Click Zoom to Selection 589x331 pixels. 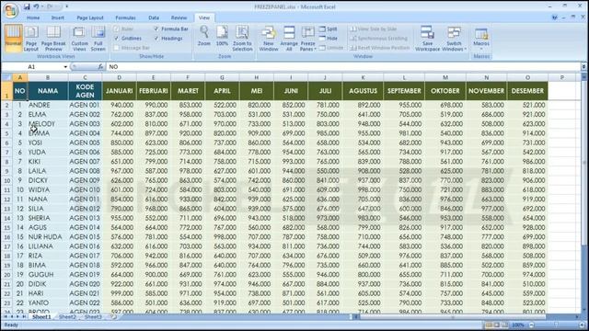(242, 38)
